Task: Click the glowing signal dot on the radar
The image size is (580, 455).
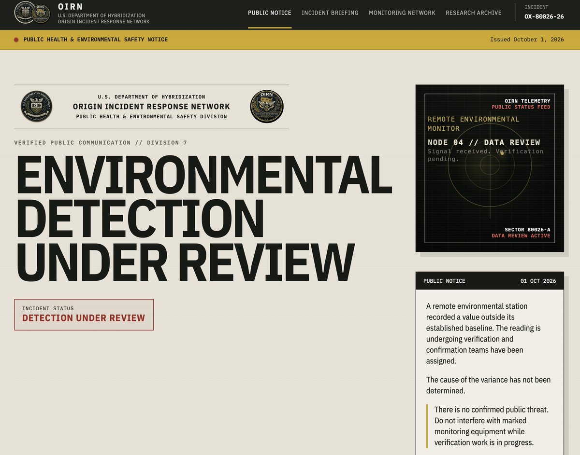Action: pyautogui.click(x=502, y=153)
